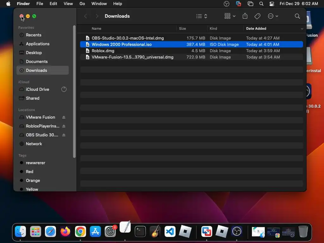The width and height of the screenshot is (324, 243).
Task: Click the Finder search magnifier icon
Action: 297,16
